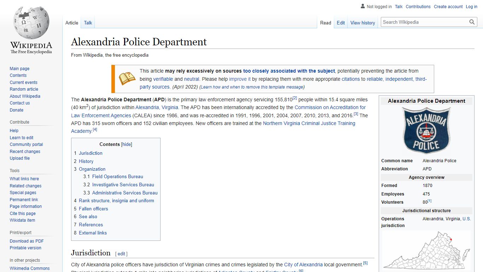The height and width of the screenshot is (272, 483).
Task: Open What links here
Action: click(24, 179)
